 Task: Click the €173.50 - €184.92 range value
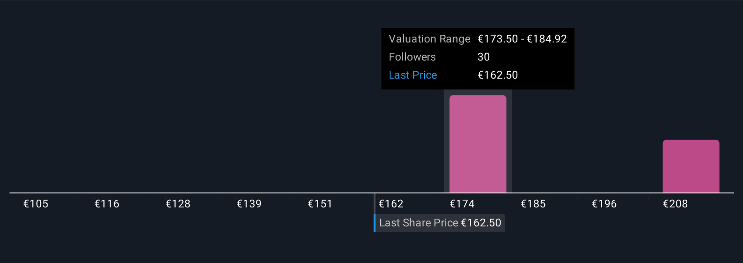[522, 39]
